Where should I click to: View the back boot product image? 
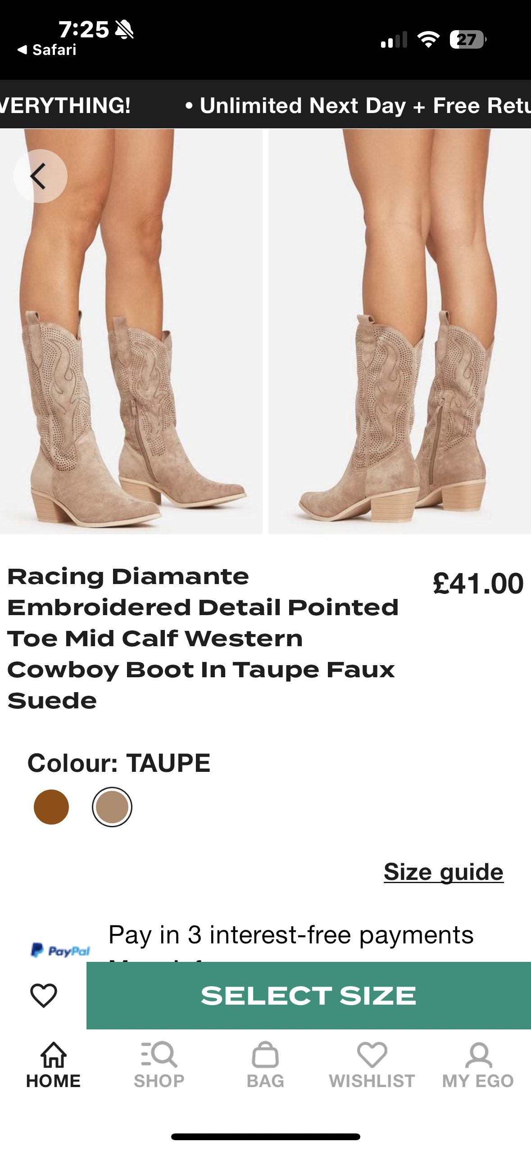(x=399, y=331)
